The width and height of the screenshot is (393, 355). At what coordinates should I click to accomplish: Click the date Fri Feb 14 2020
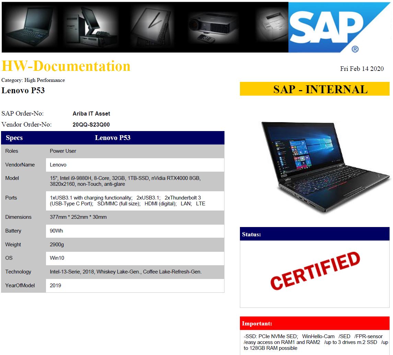coord(362,68)
